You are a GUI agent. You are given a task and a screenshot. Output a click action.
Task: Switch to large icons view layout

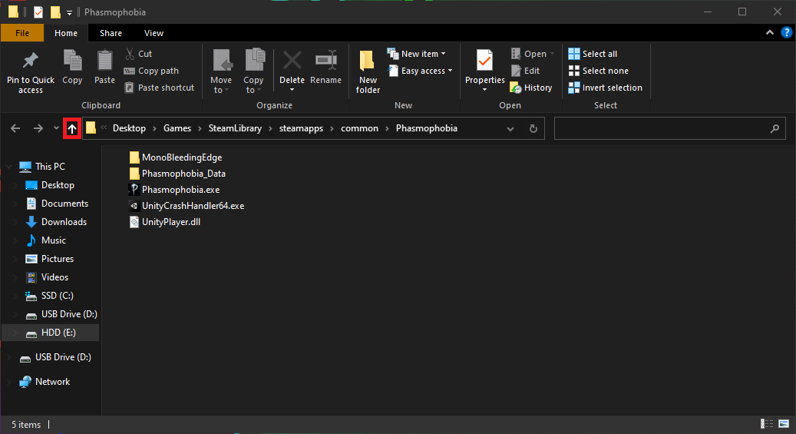coord(784,424)
